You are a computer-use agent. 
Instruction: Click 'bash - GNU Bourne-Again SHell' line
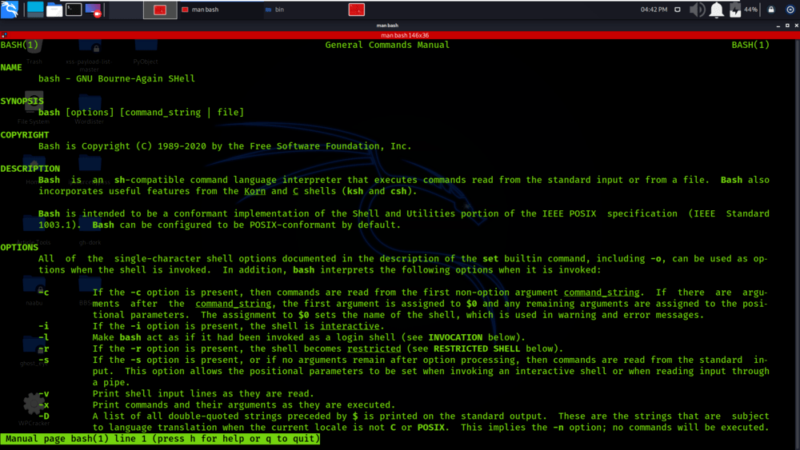coord(116,78)
